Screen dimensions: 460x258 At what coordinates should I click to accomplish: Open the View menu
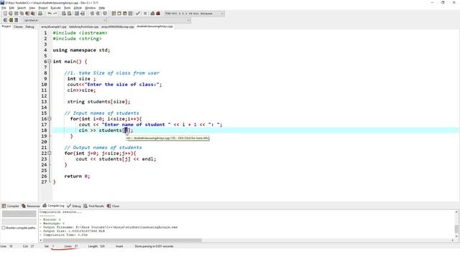[32, 8]
